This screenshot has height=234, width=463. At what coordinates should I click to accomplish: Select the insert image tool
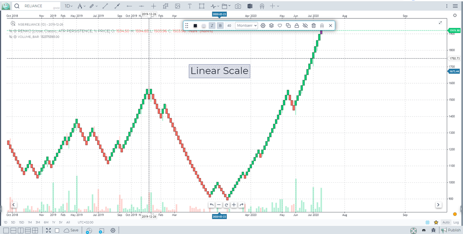[x=177, y=6]
